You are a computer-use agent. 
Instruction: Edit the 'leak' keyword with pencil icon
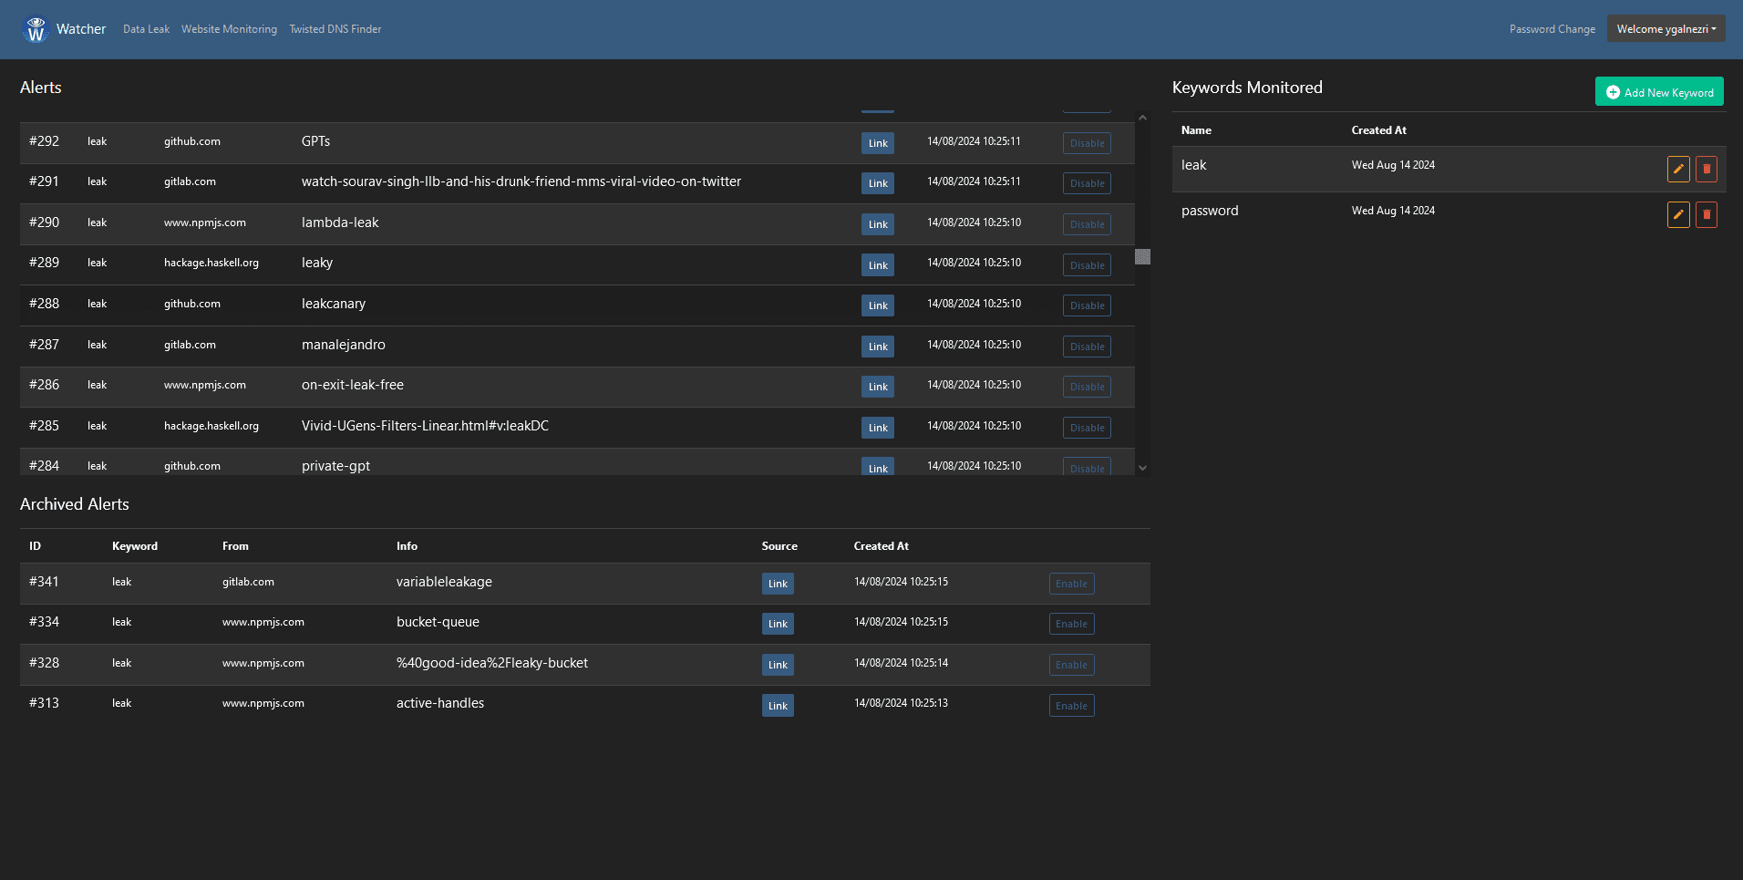point(1678,169)
